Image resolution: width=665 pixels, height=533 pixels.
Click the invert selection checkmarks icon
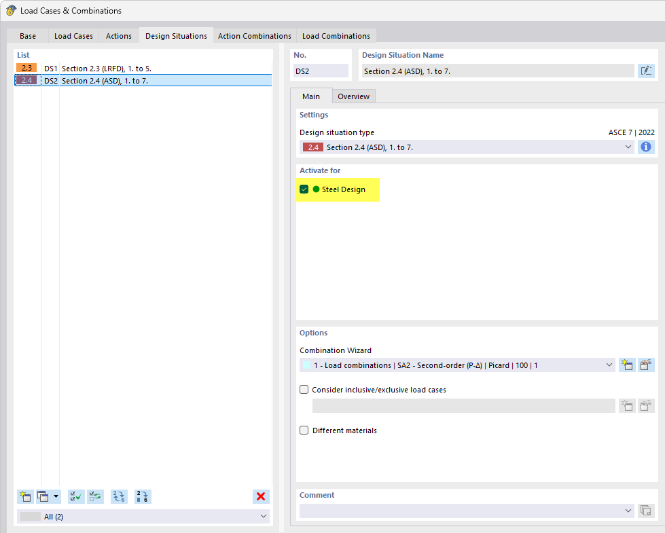pyautogui.click(x=95, y=496)
